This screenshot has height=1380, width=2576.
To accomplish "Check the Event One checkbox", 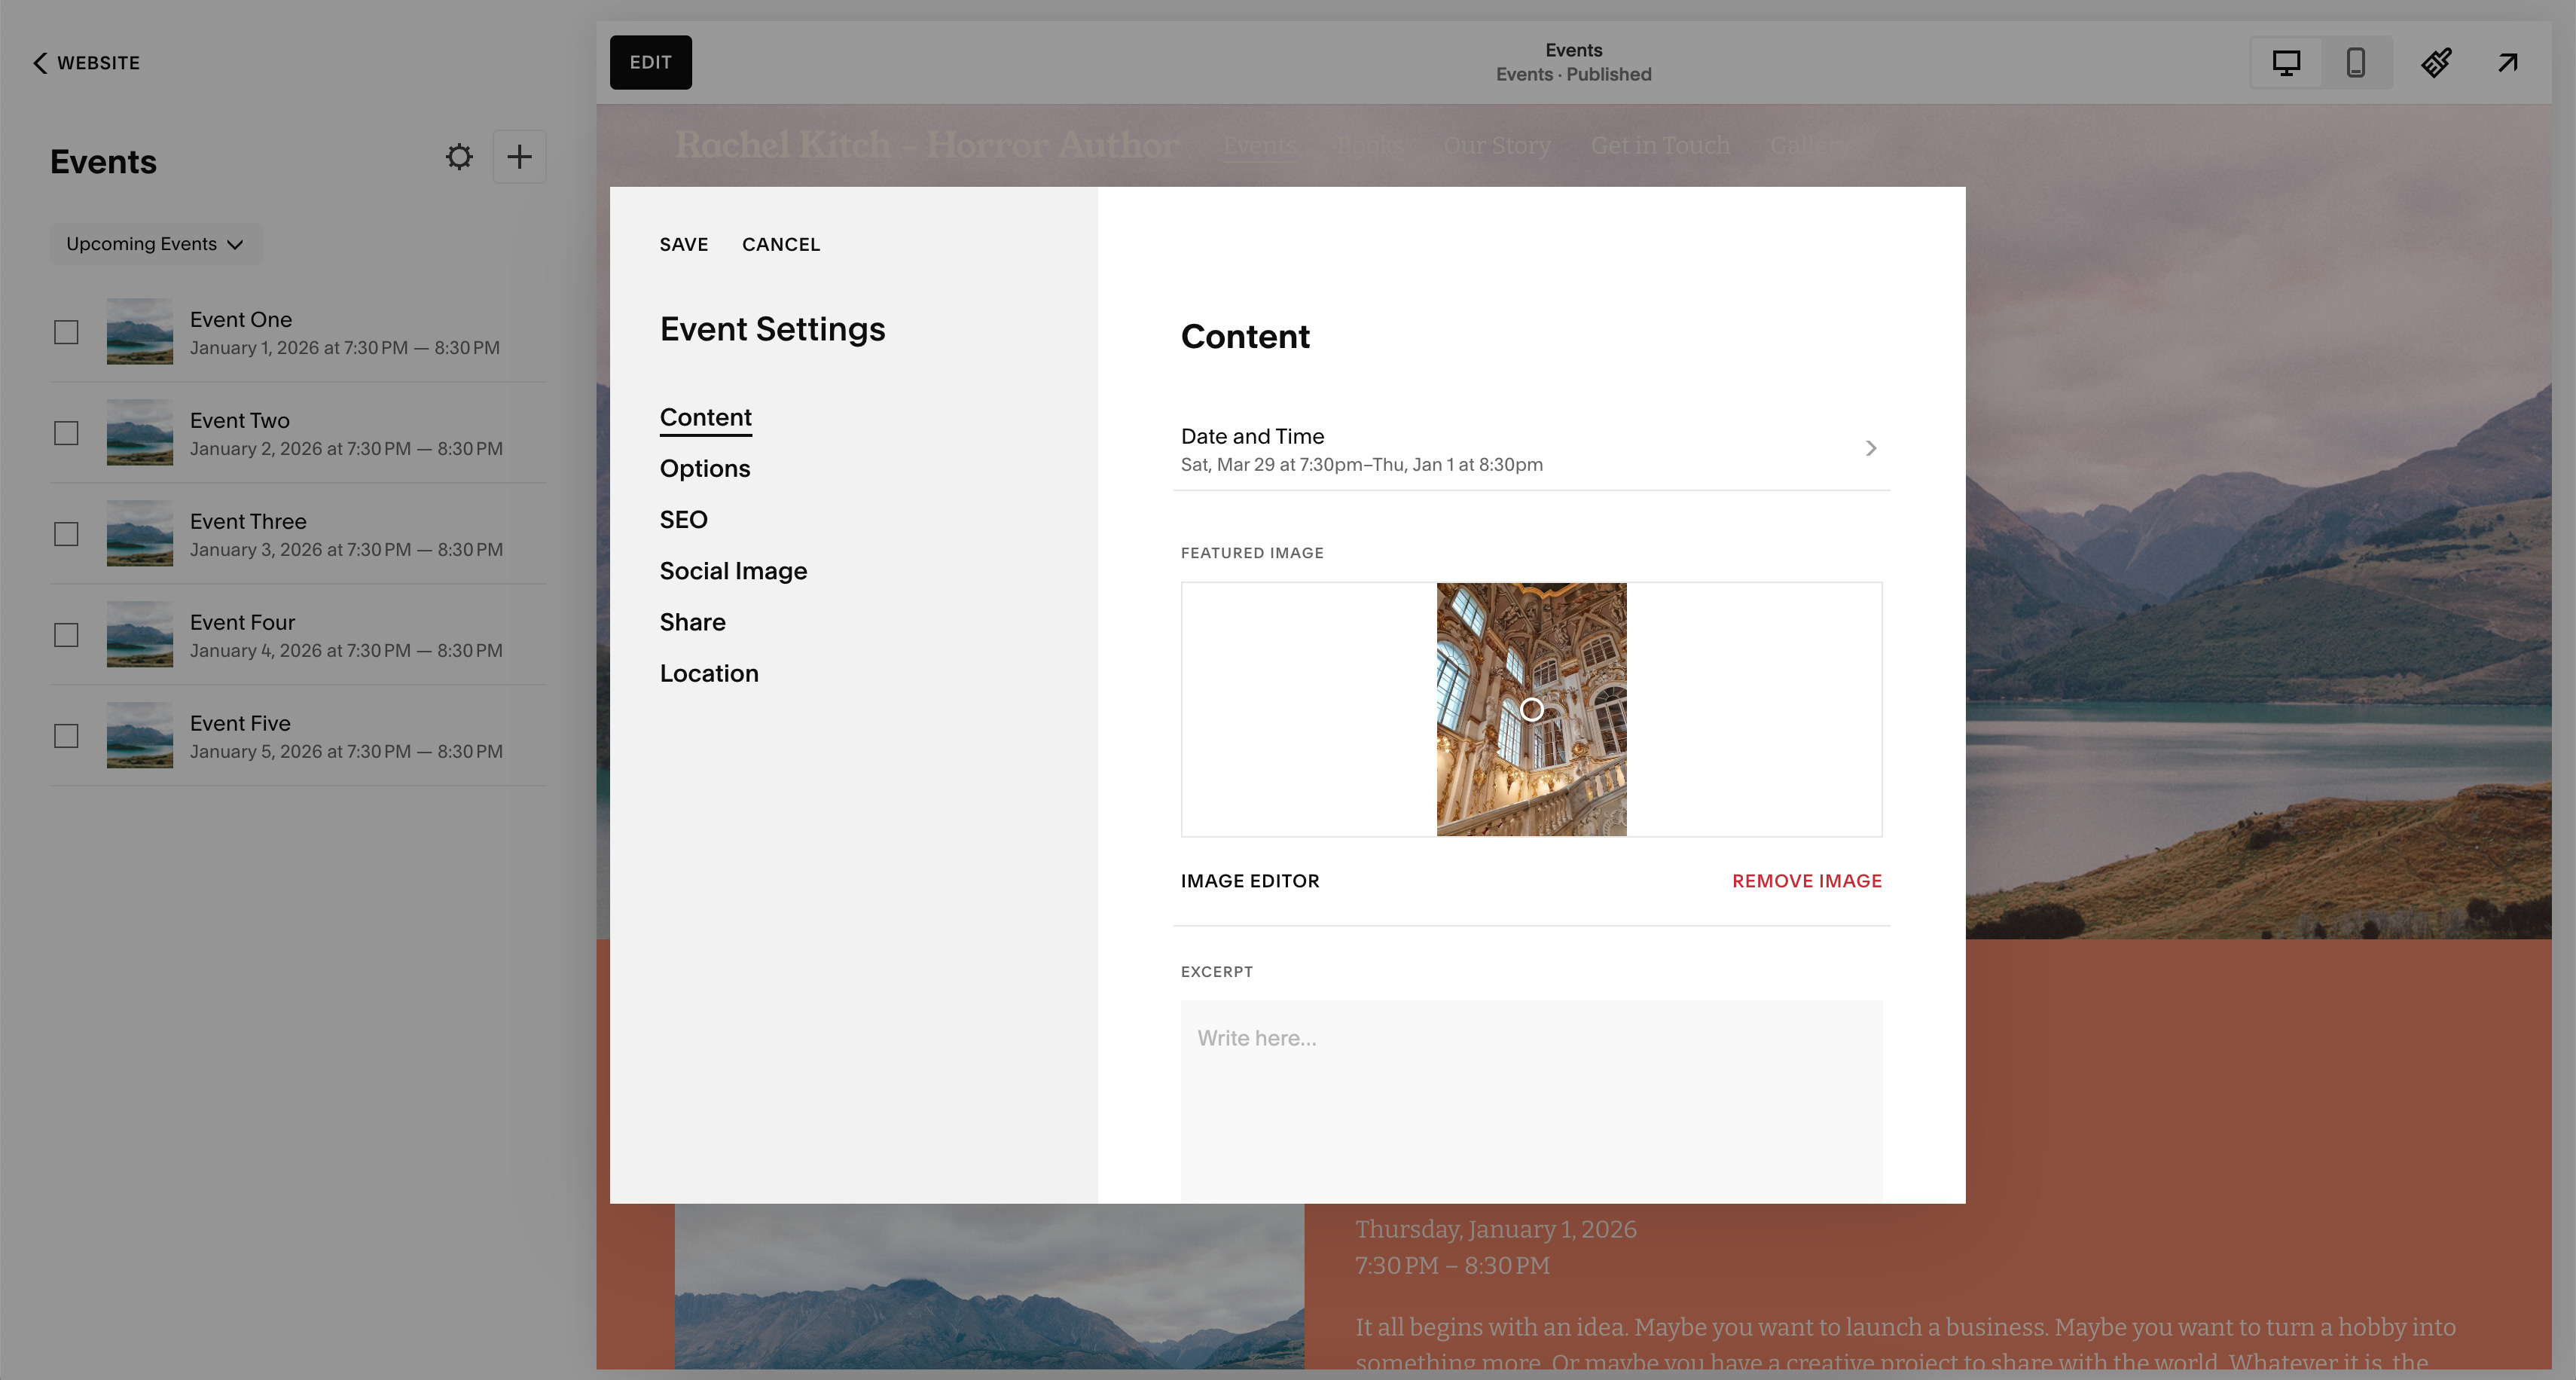I will pyautogui.click(x=66, y=333).
